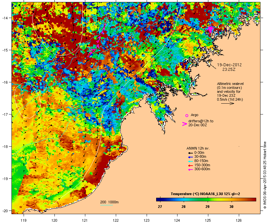Click the time label 23:25Z
This screenshot has height=223, width=269.
[x=229, y=70]
